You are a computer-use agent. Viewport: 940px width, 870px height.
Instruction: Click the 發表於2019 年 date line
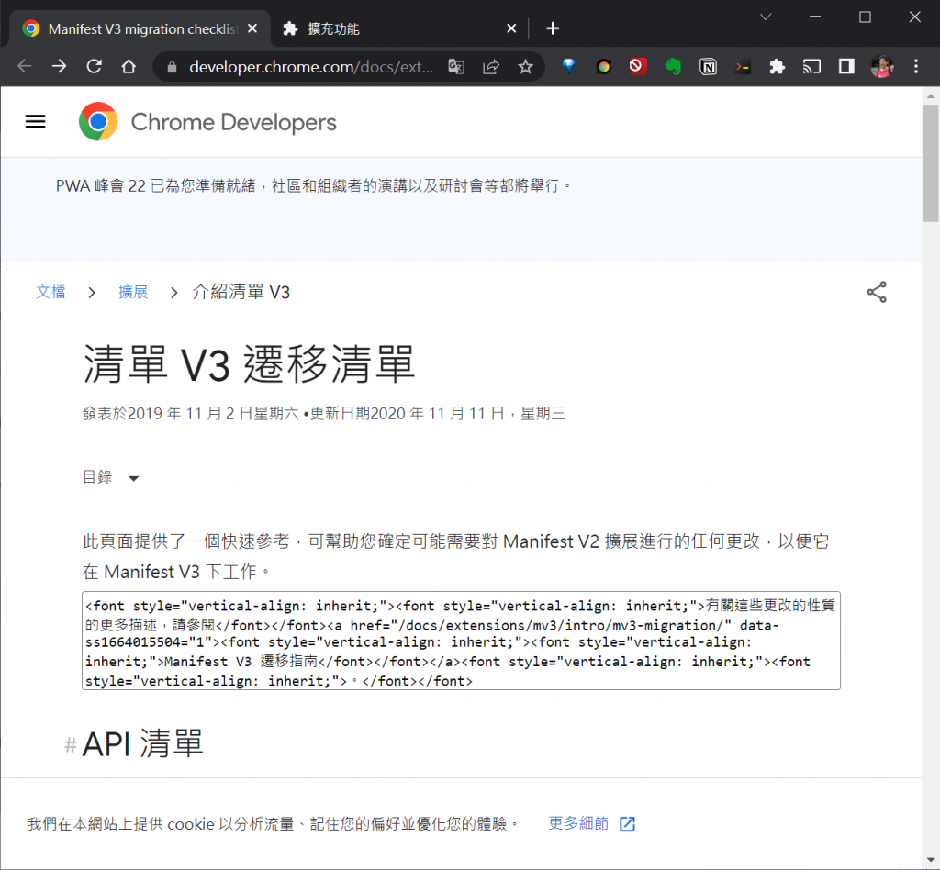pos(324,413)
